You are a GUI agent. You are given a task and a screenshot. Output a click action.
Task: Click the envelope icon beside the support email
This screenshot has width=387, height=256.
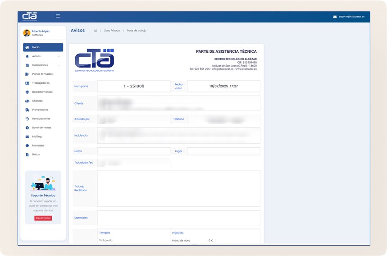(335, 17)
